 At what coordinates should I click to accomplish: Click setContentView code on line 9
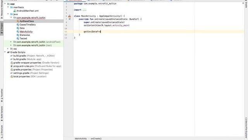[x=107, y=25]
